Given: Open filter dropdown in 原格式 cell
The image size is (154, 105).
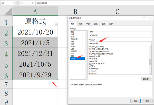Looking at the screenshot, I should (56, 25).
